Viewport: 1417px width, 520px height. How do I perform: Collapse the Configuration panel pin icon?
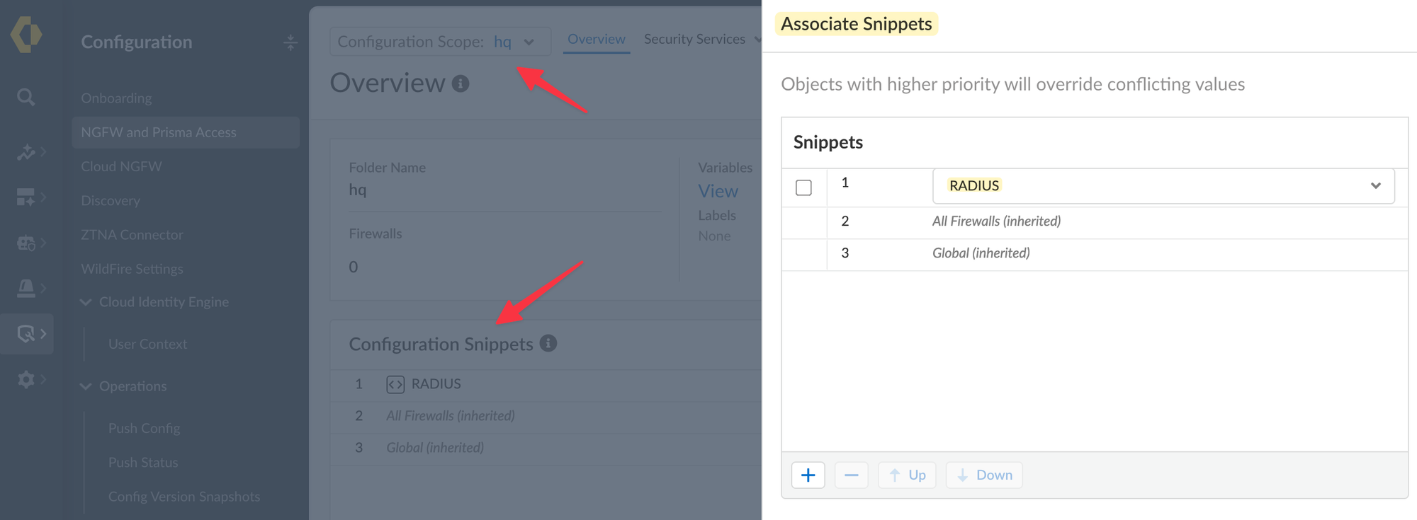(290, 42)
